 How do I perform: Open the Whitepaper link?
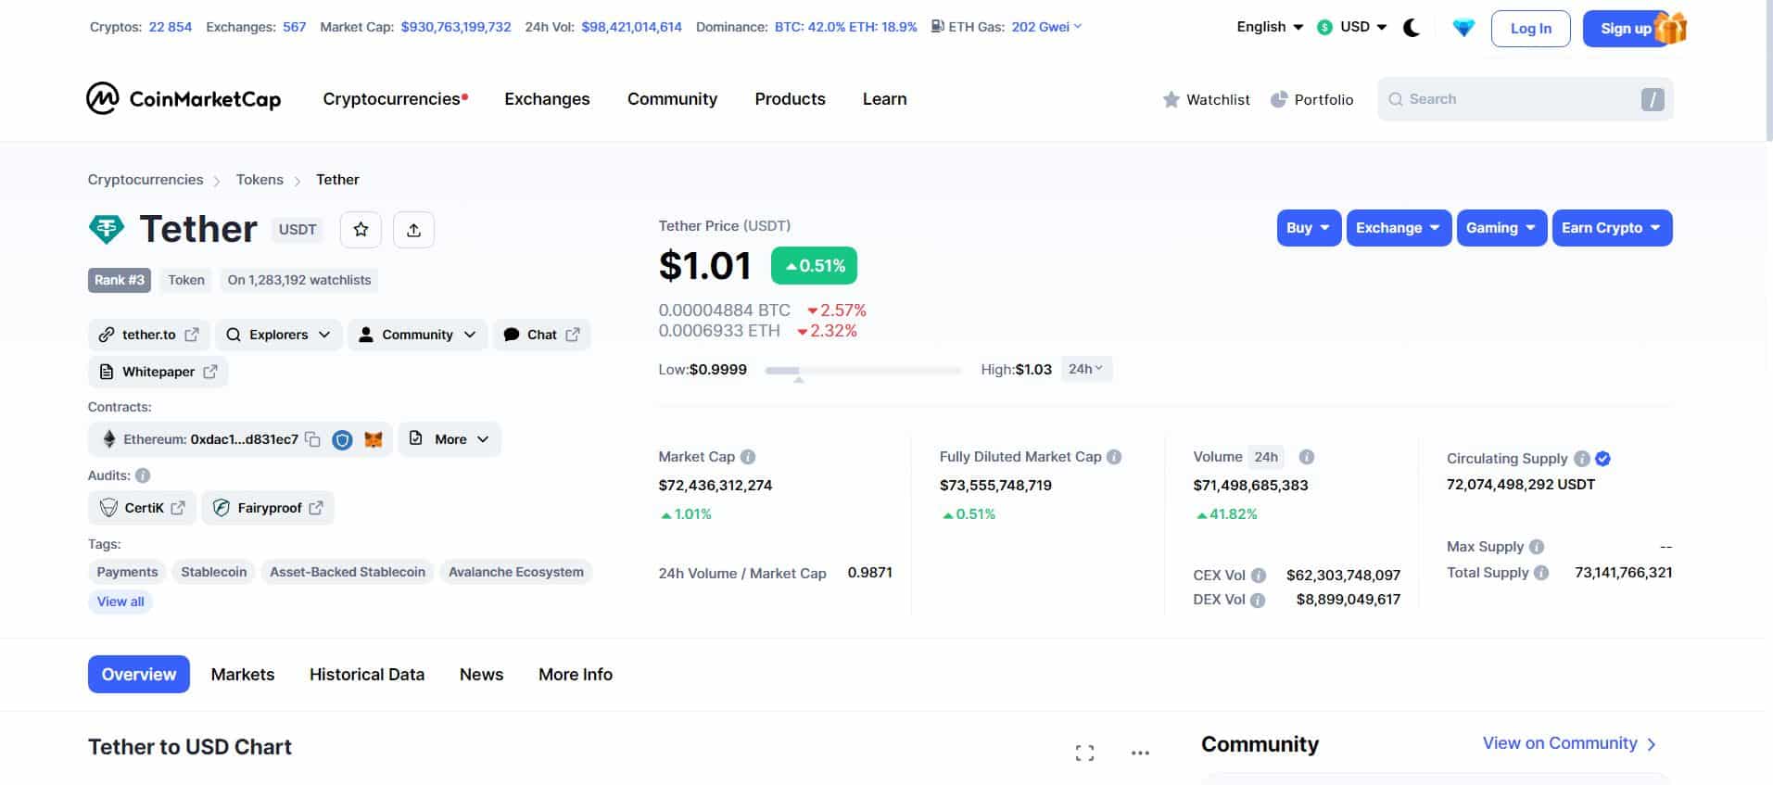click(x=158, y=372)
